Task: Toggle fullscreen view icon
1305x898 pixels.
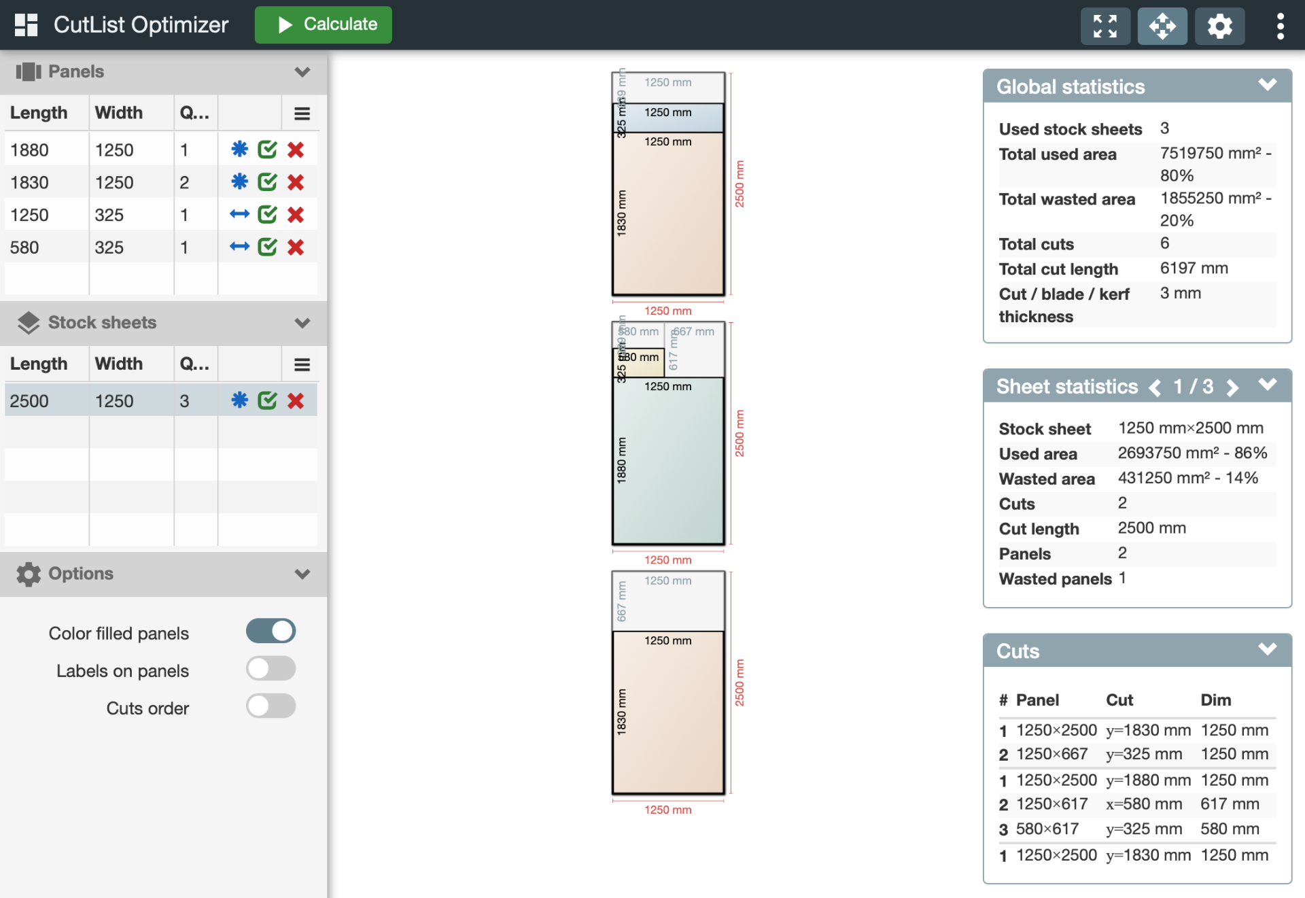Action: [x=1105, y=26]
